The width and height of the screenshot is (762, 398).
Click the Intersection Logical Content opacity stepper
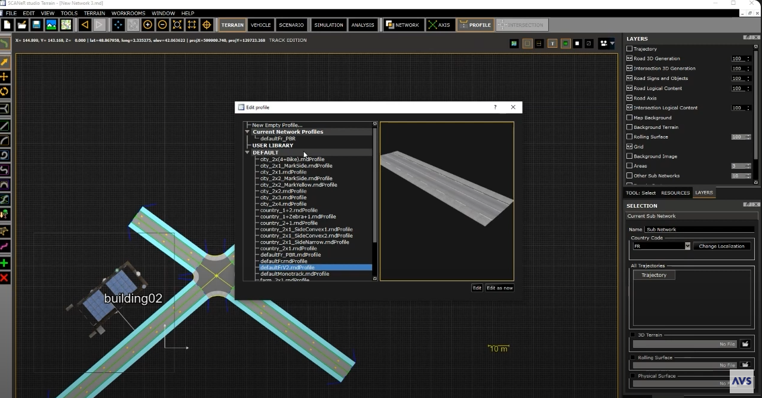[x=748, y=108]
